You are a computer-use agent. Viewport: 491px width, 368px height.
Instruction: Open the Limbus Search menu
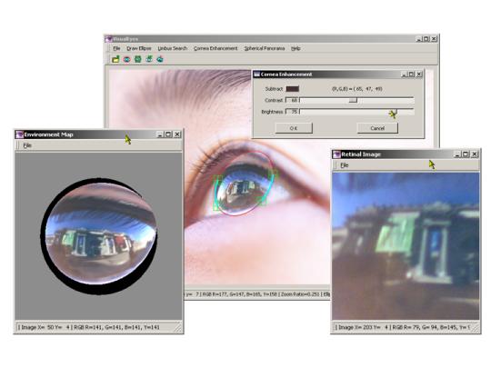point(172,48)
